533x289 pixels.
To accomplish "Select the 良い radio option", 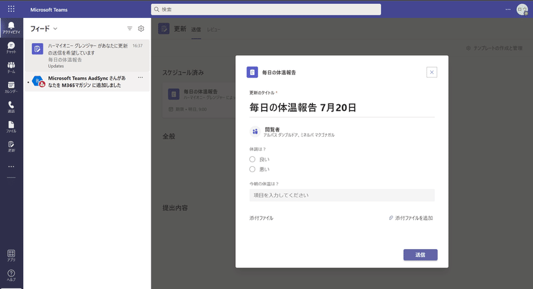I will [253, 159].
